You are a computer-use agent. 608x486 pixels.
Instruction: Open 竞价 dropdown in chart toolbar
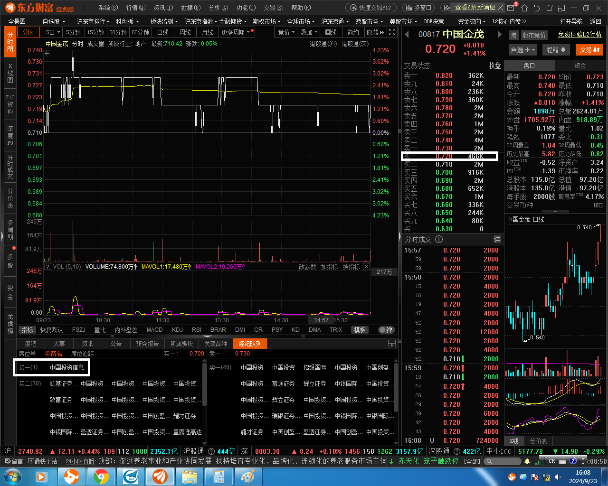tap(286, 32)
